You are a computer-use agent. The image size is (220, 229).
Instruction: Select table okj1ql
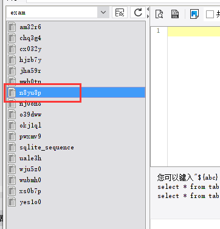click(x=76, y=125)
